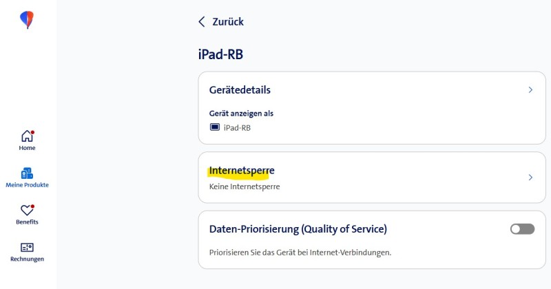This screenshot has width=551, height=289.
Task: Click the red-blue brand logo
Action: [28, 20]
